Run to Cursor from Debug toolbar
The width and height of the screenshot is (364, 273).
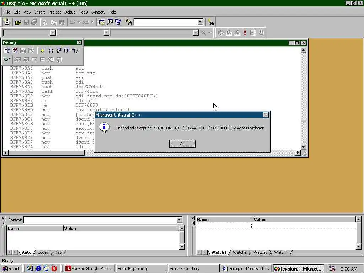75,50
